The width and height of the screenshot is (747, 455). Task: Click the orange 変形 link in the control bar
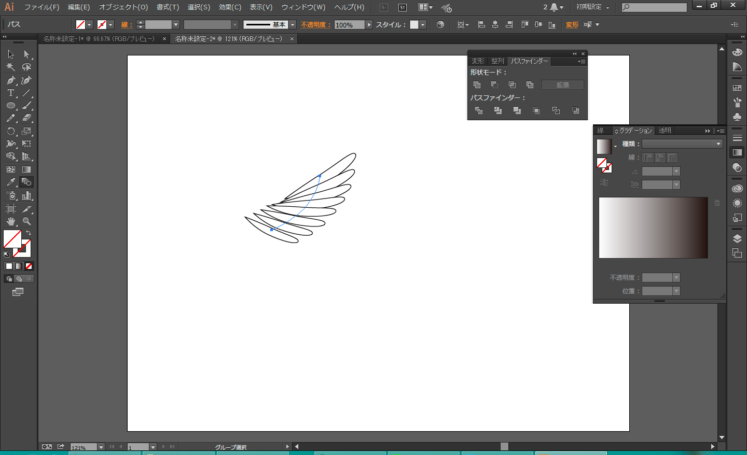coord(572,25)
